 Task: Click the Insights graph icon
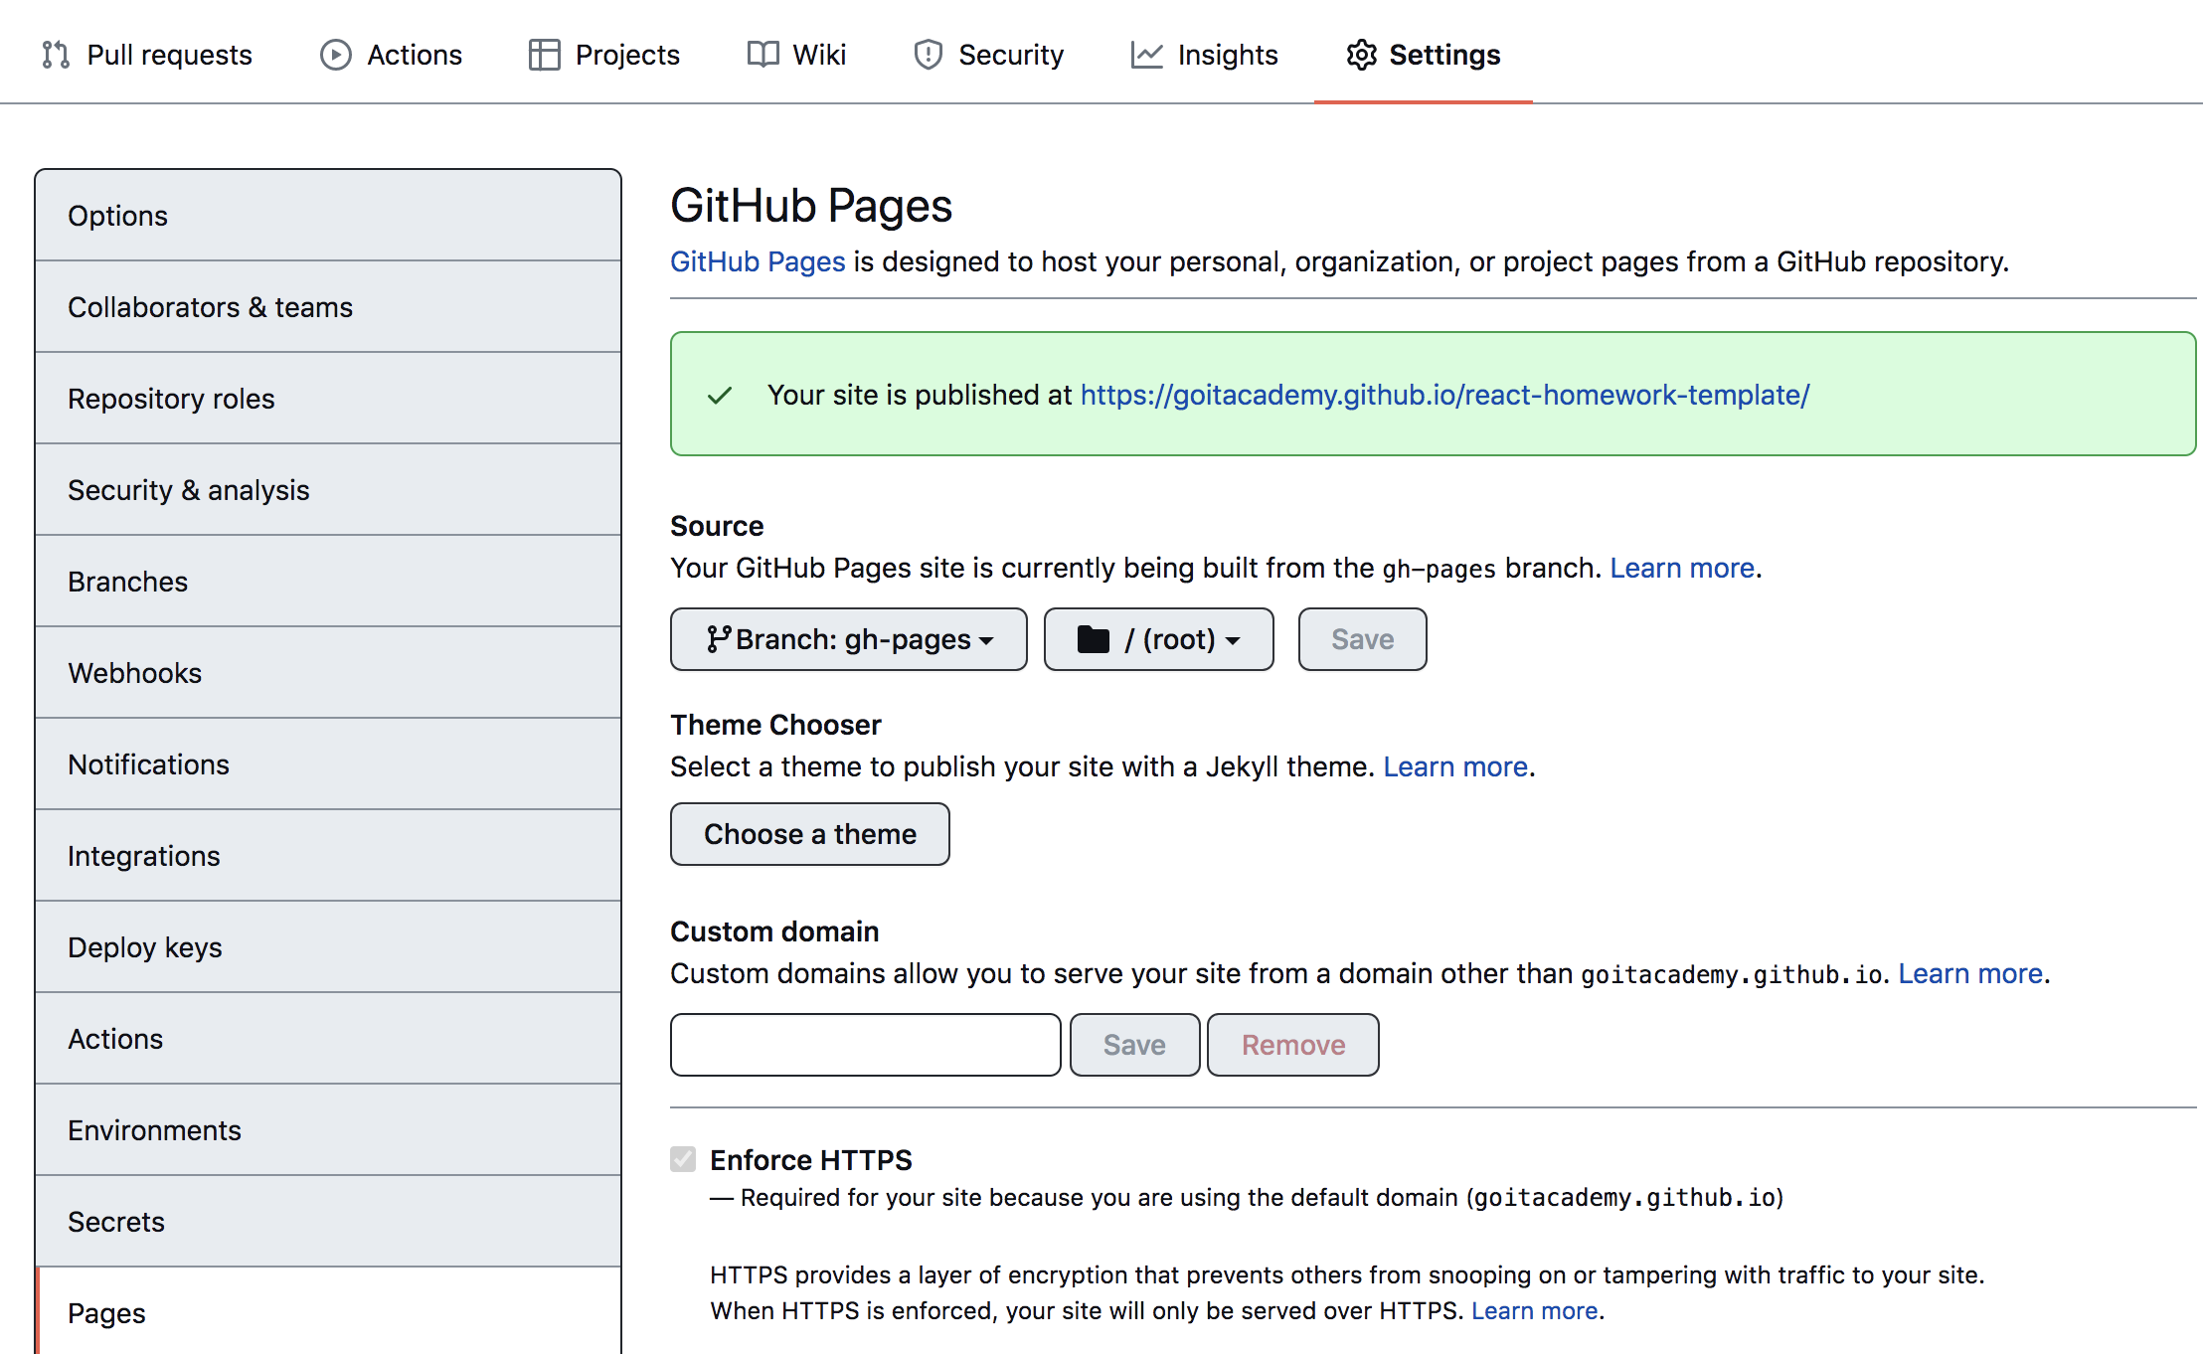coord(1146,55)
